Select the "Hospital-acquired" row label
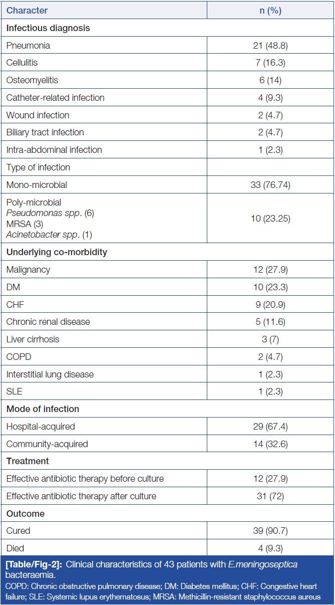Viewport: 335px width, 605px height. tap(41, 427)
